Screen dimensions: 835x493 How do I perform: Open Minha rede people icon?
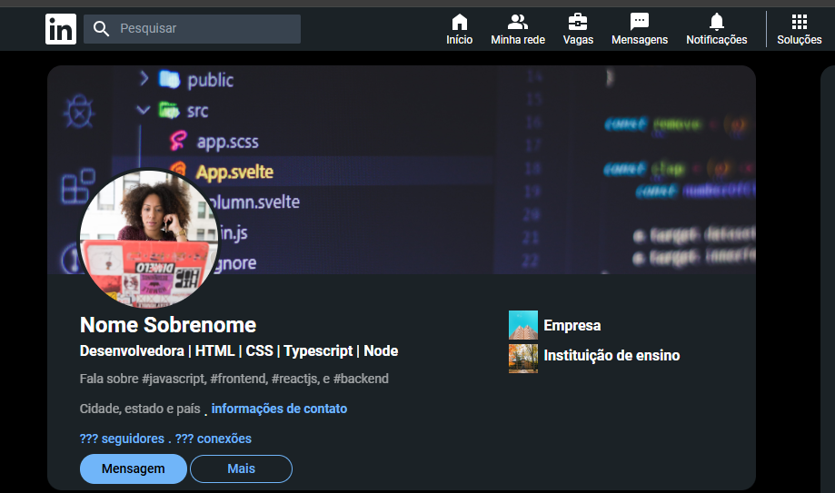point(518,22)
